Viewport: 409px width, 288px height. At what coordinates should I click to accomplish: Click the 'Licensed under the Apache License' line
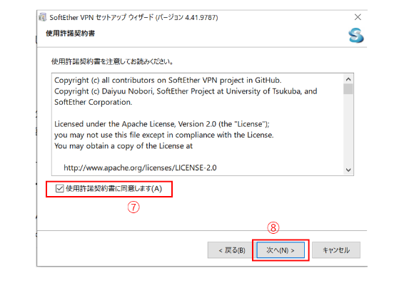(162, 124)
